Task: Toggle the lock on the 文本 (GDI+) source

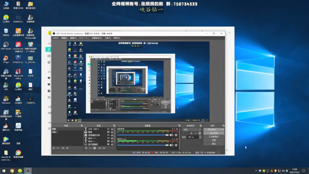Action: [112, 129]
